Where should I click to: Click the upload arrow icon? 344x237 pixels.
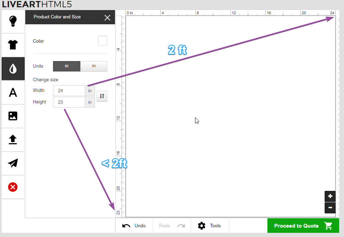(13, 139)
